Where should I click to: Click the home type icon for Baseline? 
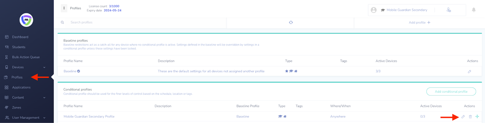296,71
